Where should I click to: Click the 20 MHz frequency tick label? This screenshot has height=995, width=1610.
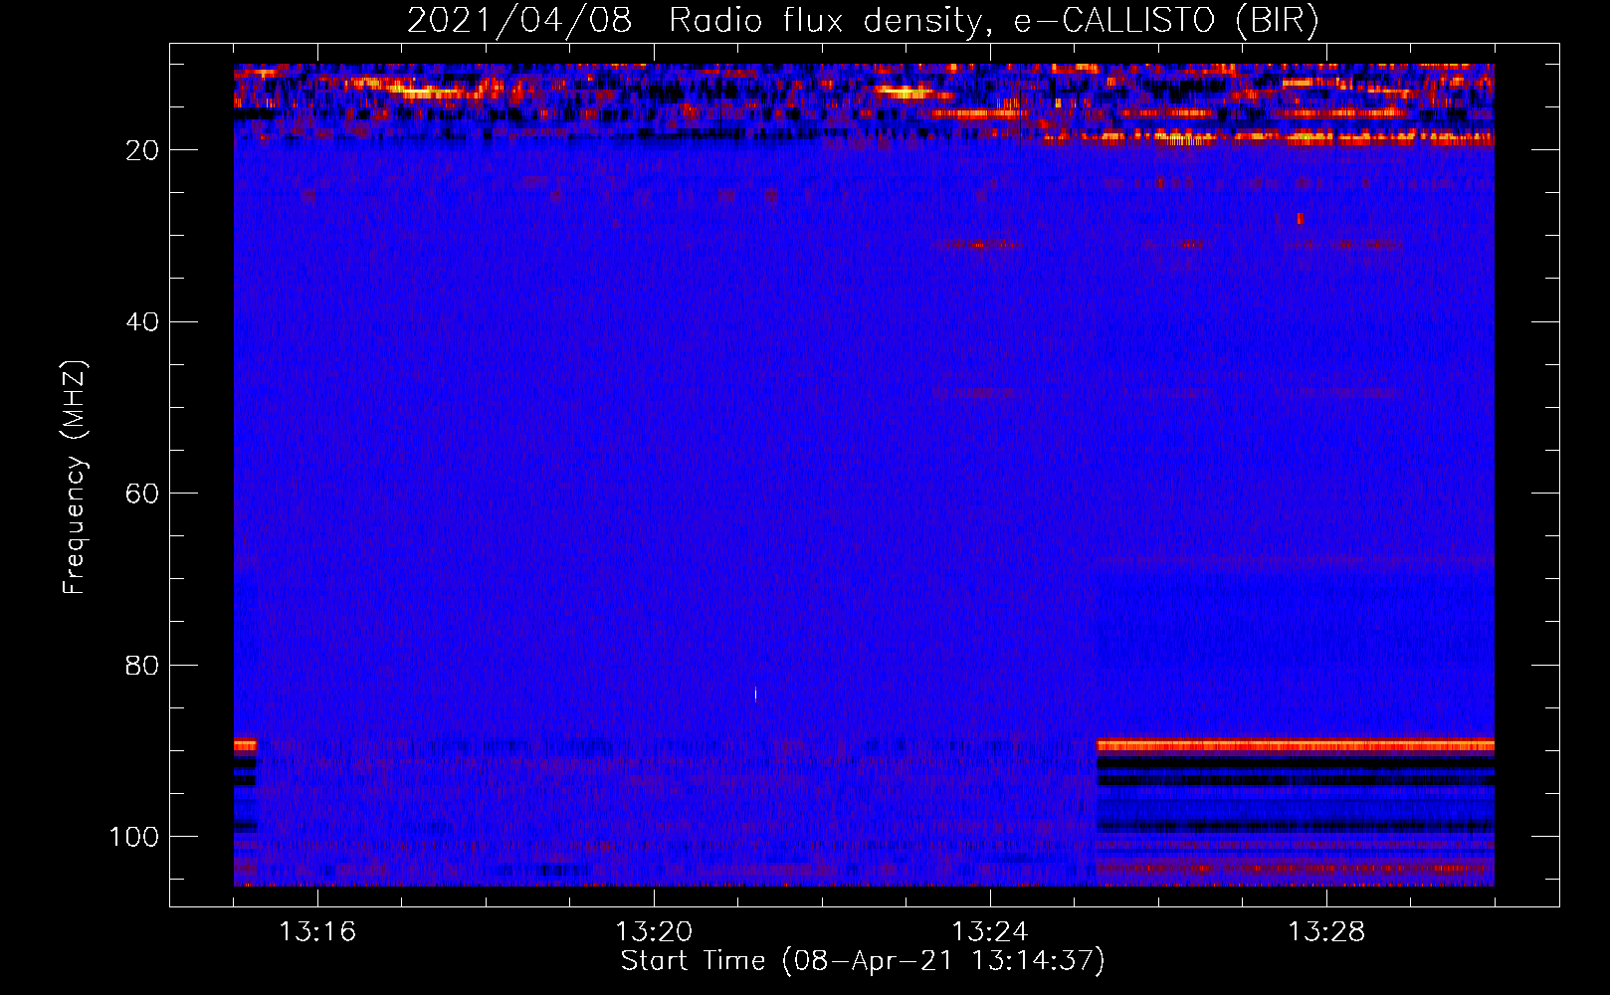[142, 150]
